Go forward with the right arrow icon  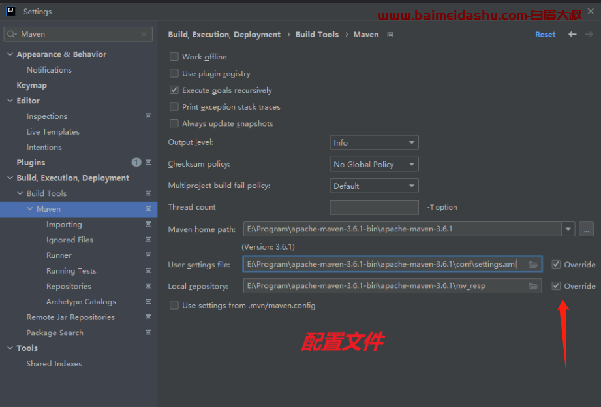[x=589, y=35]
